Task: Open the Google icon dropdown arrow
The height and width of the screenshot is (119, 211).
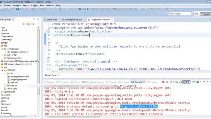Action: [x=20, y=9]
